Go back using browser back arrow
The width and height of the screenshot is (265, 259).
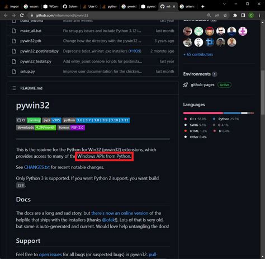click(x=6, y=15)
